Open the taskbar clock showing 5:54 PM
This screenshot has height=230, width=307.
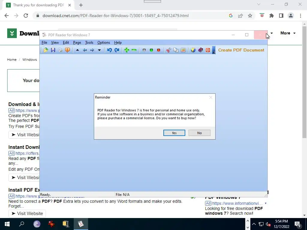282,224
